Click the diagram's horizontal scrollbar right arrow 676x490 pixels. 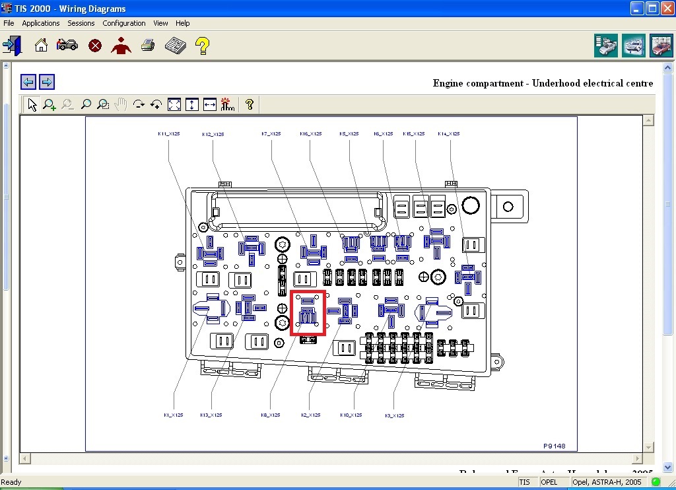click(637, 458)
